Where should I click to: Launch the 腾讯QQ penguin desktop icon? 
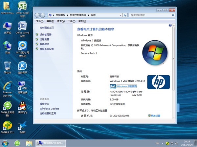tap(22, 106)
